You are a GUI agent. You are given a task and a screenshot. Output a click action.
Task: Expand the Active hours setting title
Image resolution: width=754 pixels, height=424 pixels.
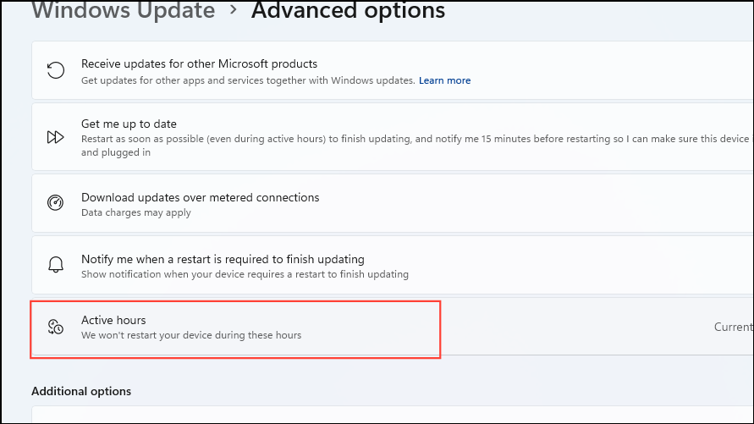pos(113,320)
